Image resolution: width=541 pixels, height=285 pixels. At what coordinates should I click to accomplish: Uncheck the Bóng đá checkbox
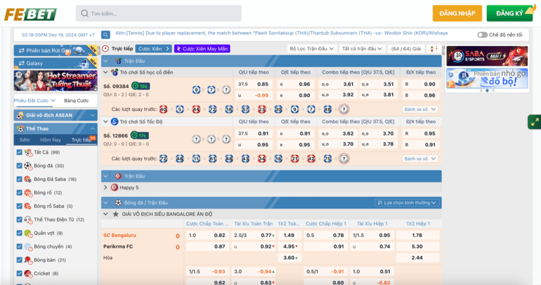pos(18,166)
